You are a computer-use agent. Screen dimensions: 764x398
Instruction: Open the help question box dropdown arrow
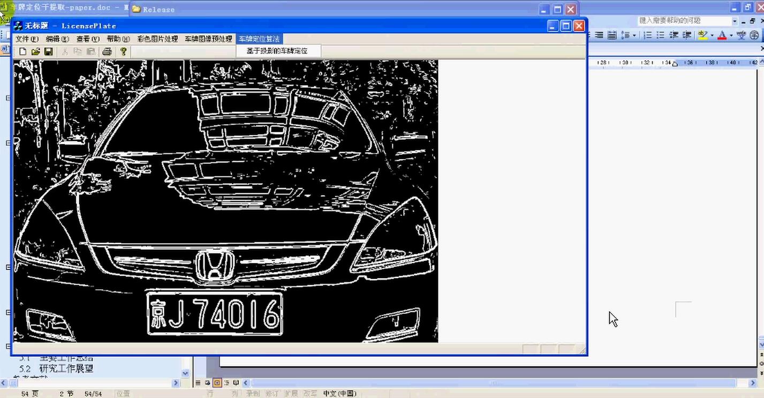click(x=735, y=21)
